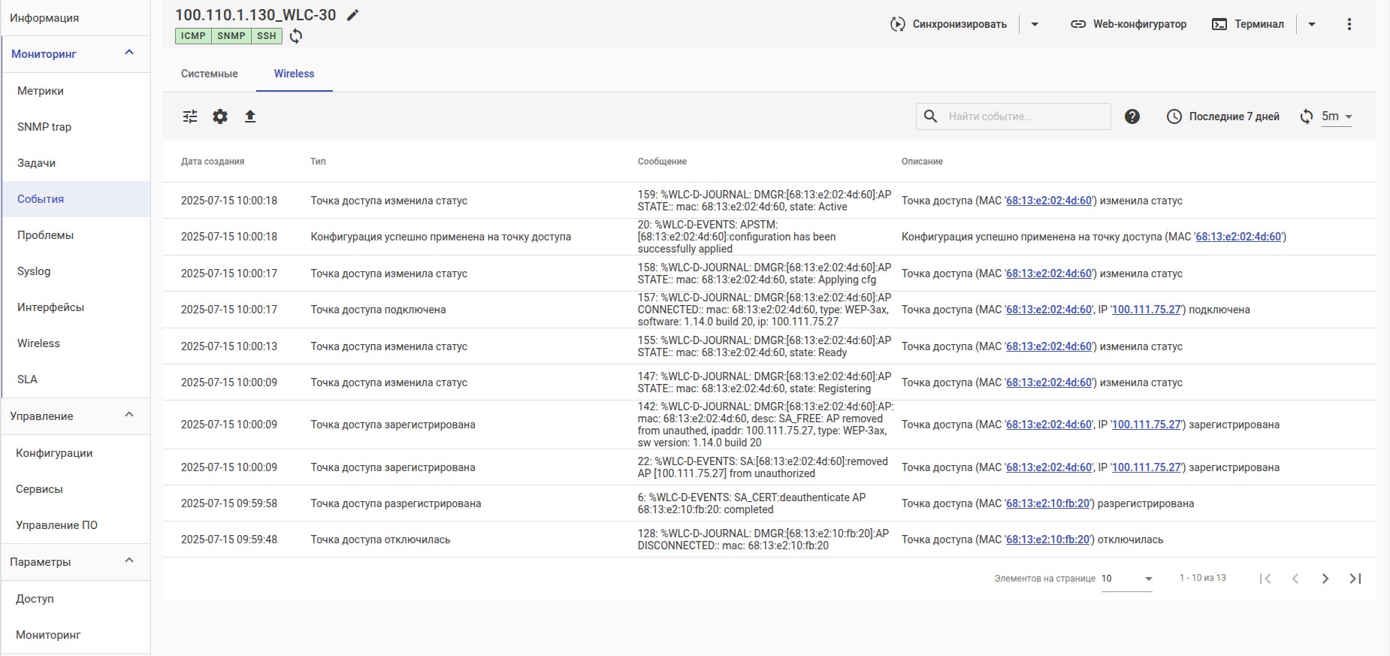Jump to the last page of events
This screenshot has width=1390, height=656.
1355,579
